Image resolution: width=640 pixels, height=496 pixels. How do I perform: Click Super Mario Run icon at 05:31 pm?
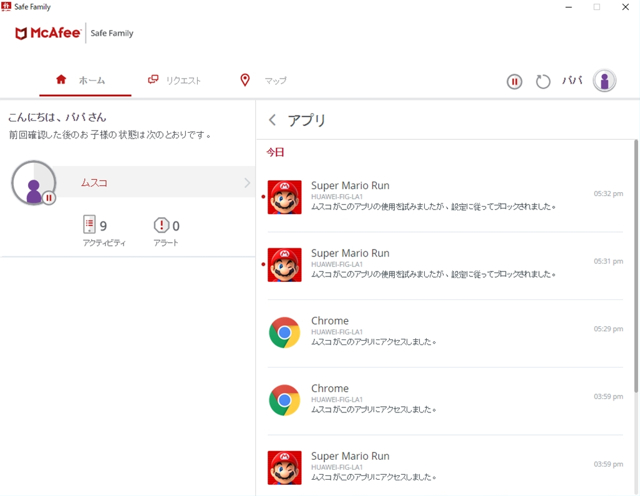284,265
